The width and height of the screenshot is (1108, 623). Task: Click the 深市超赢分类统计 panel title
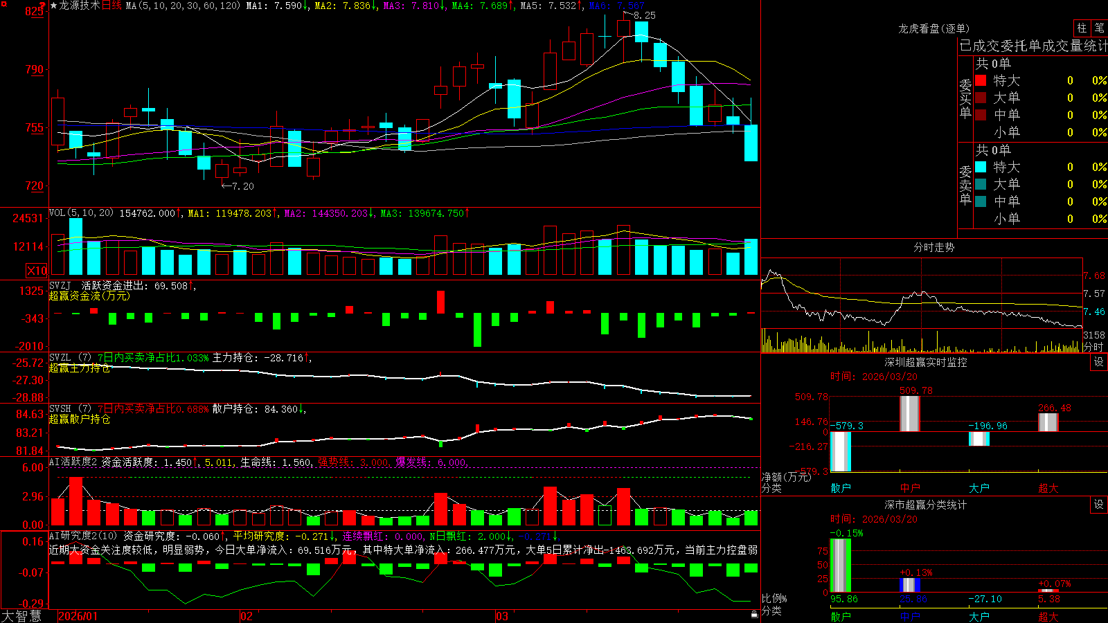pos(926,505)
